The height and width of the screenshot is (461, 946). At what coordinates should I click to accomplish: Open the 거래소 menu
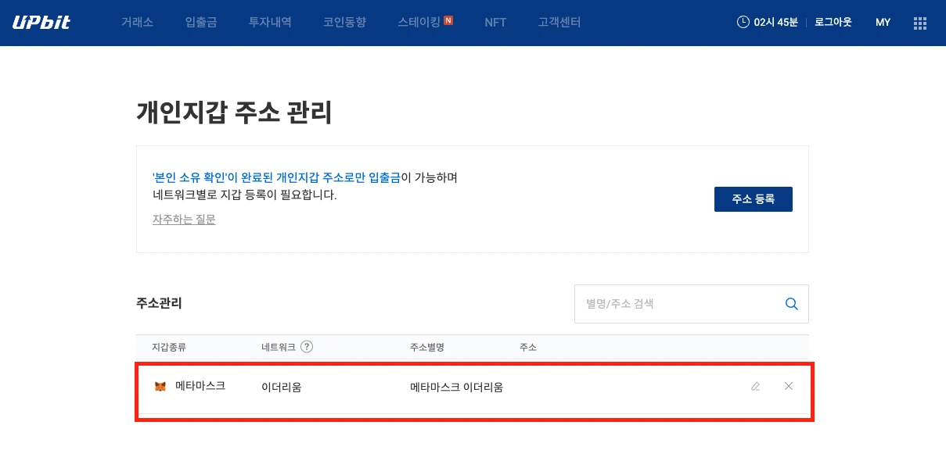[x=137, y=23]
